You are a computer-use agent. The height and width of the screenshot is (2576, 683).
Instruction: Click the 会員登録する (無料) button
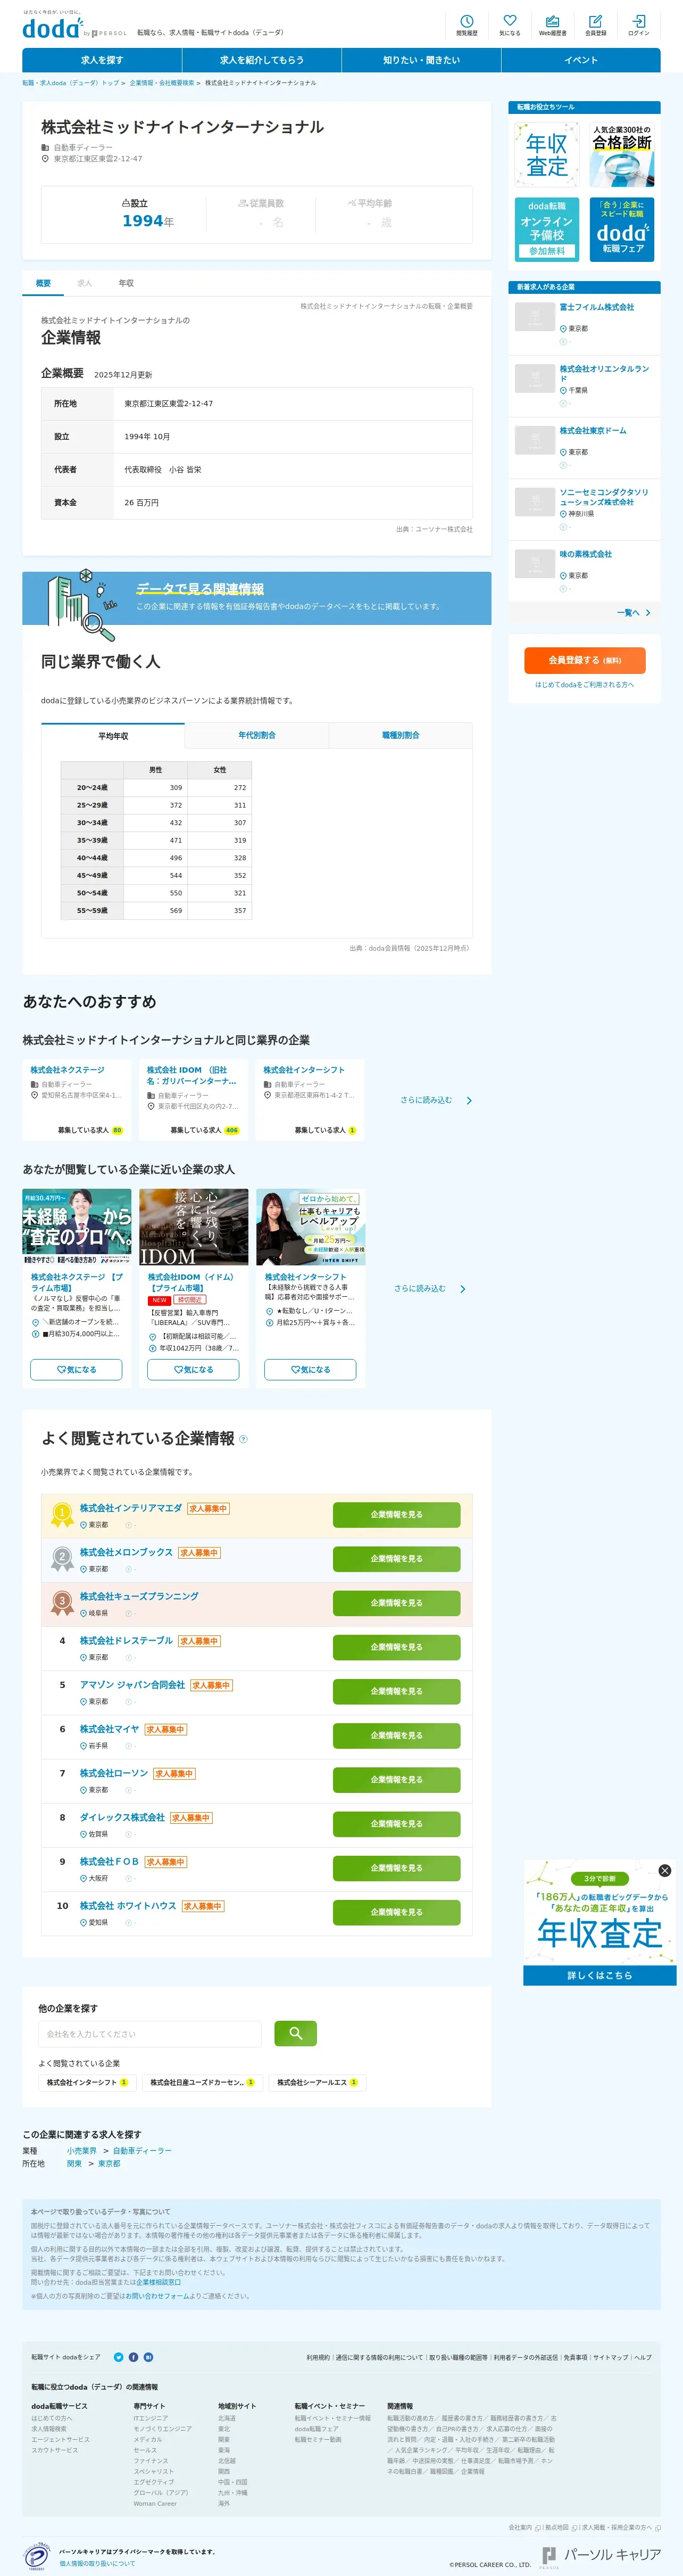585,660
